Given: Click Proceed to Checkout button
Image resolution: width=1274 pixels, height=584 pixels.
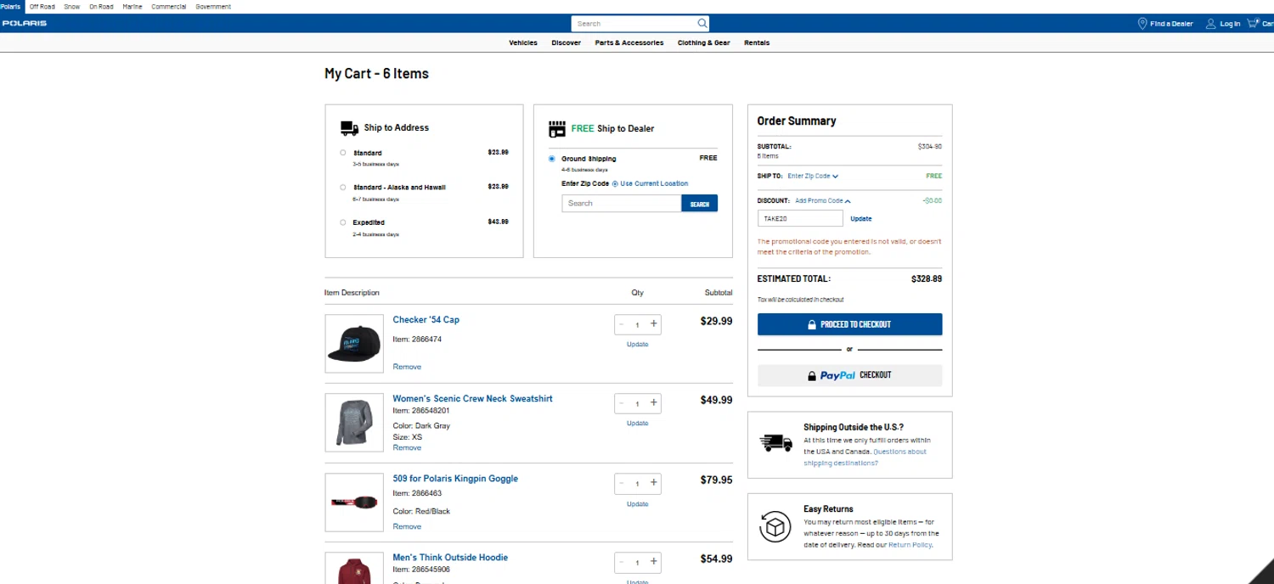Looking at the screenshot, I should (x=849, y=324).
